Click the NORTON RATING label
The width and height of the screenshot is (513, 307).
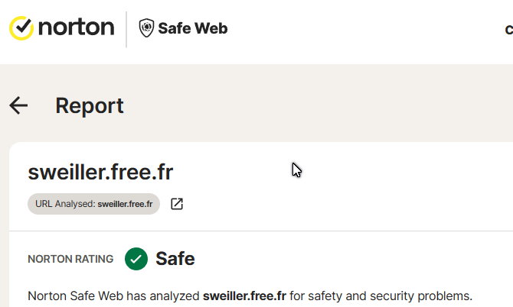pyautogui.click(x=70, y=259)
